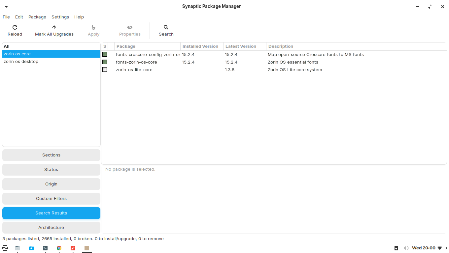
Task: Show the Origin filter view
Action: [51, 184]
